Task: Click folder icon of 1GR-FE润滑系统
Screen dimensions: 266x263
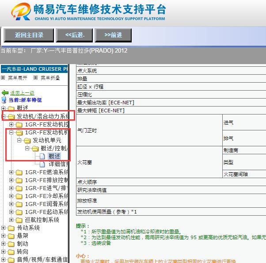Action: (19, 204)
